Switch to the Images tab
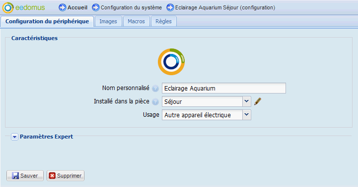Viewport: 358px width, 187px height. pos(108,21)
